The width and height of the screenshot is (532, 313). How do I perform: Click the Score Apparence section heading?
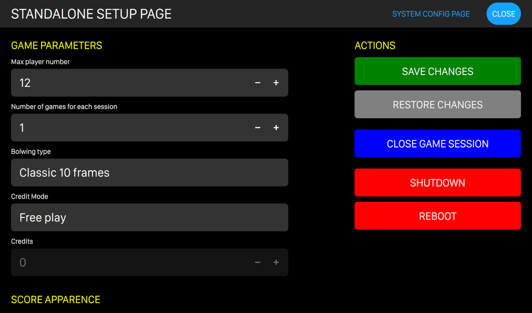(56, 300)
